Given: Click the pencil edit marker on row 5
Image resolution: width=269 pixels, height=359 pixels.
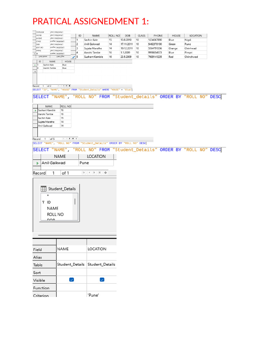Looking at the screenshot, I should point(74,57).
